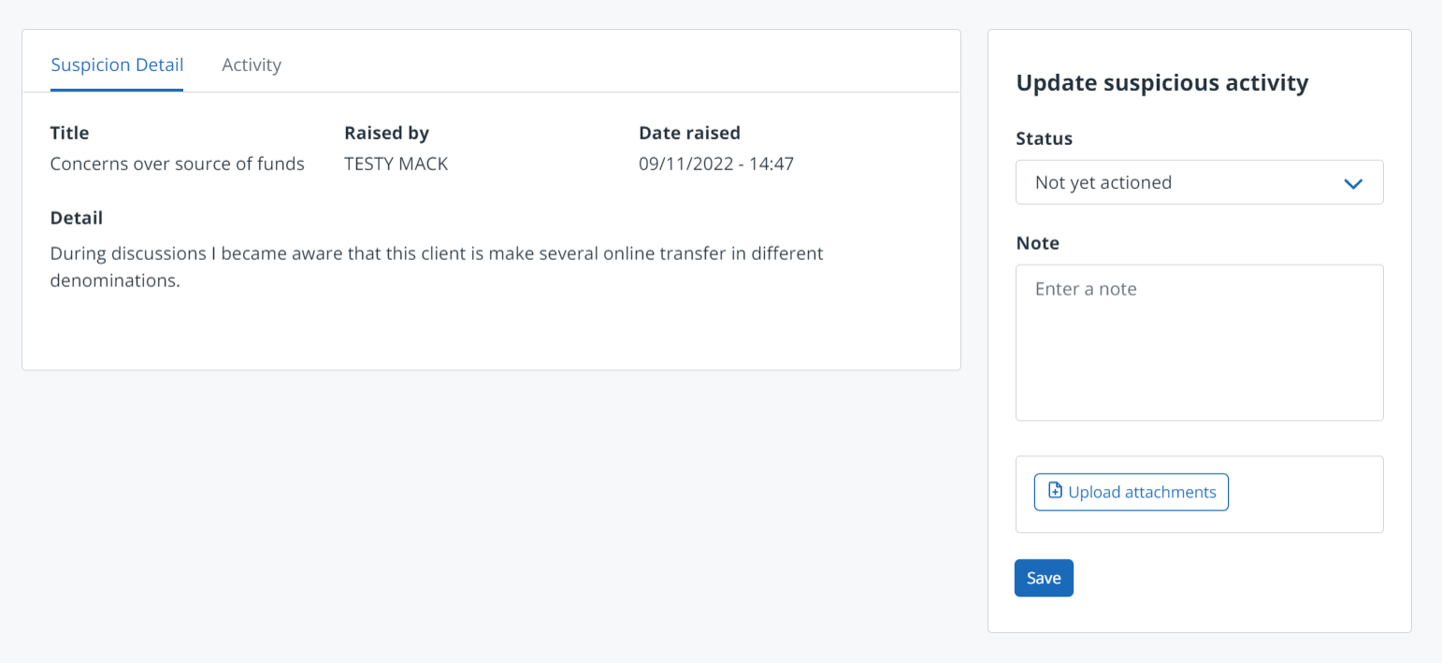Viewport: 1442px width, 663px height.
Task: Click the Detail section label
Action: pos(76,218)
